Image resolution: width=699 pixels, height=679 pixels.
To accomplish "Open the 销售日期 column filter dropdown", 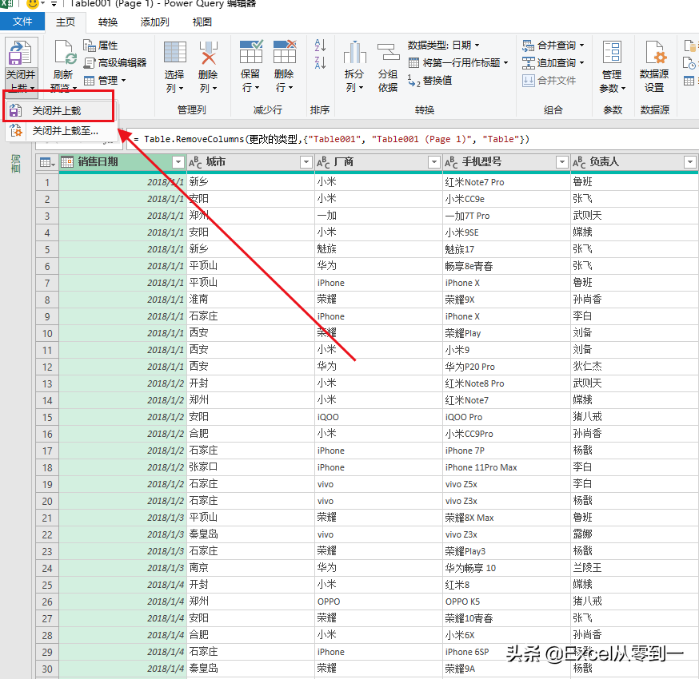I will click(178, 162).
